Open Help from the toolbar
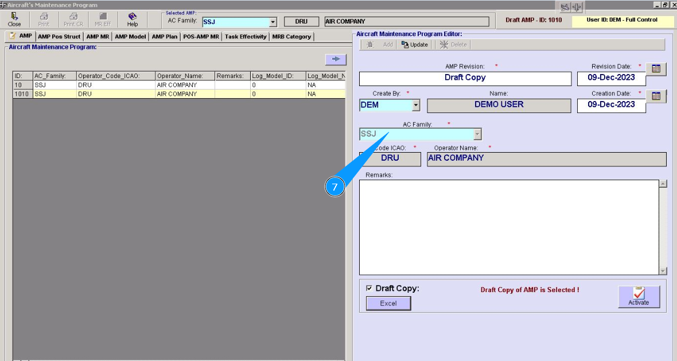The height and width of the screenshot is (361, 677). (133, 20)
